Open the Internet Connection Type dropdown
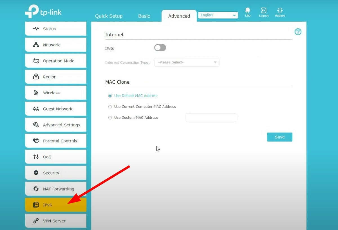 pyautogui.click(x=187, y=62)
